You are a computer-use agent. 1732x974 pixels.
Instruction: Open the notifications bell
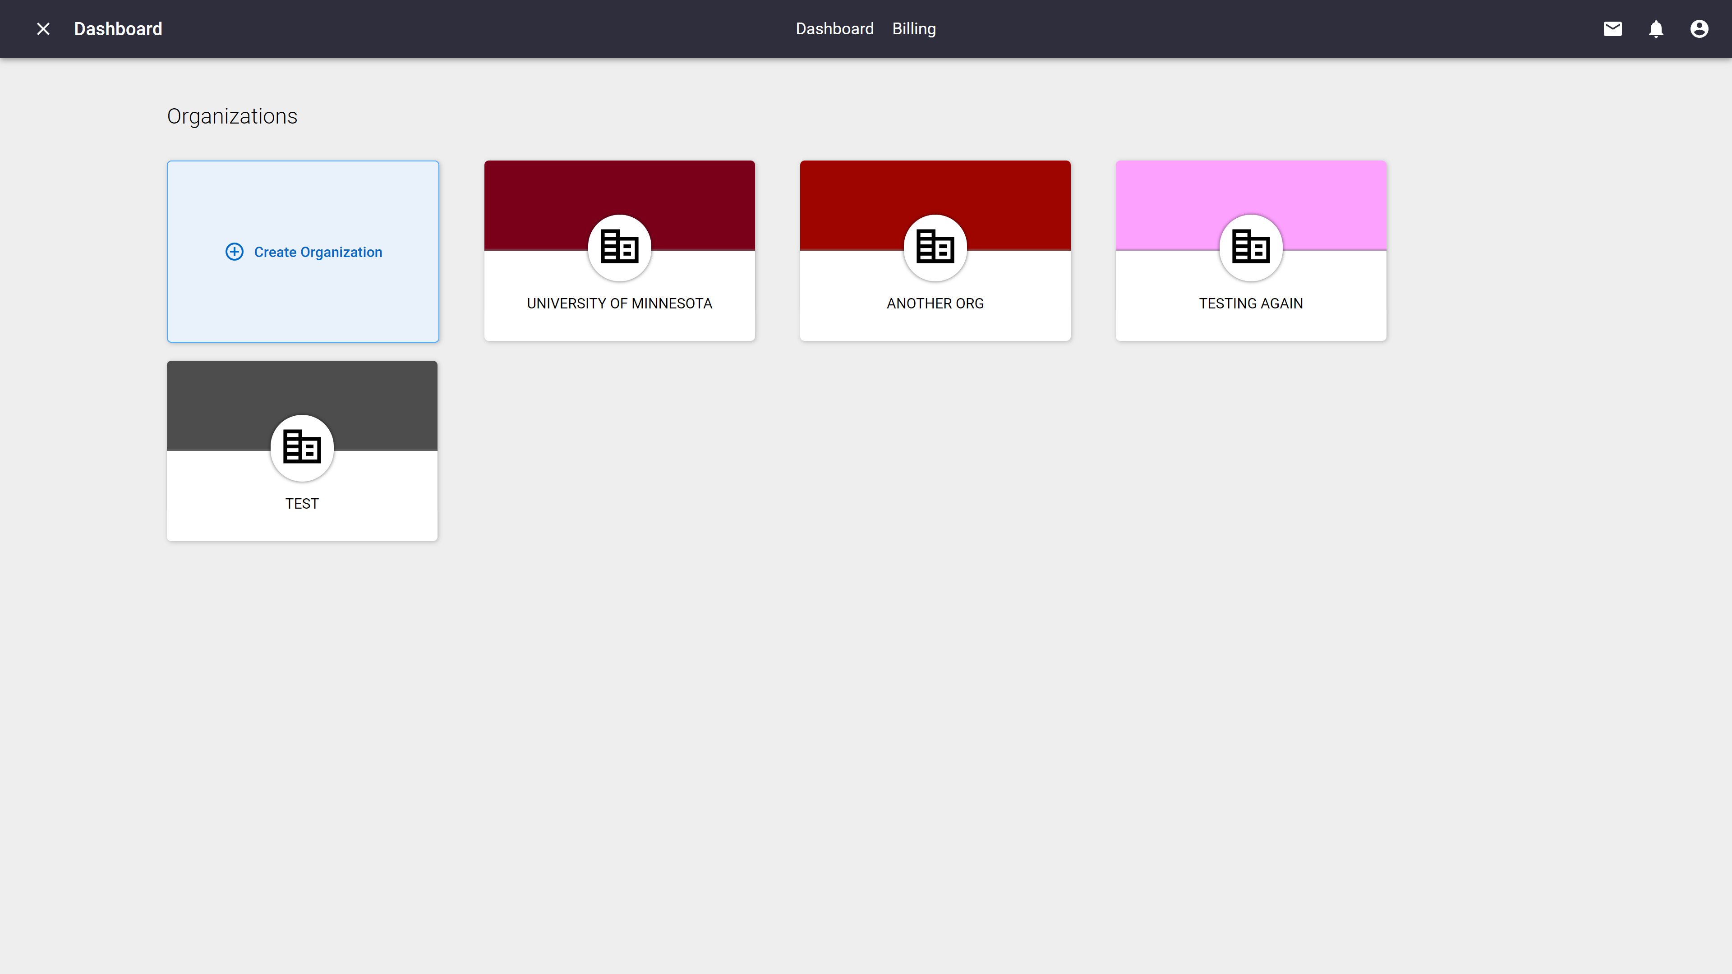(1655, 29)
